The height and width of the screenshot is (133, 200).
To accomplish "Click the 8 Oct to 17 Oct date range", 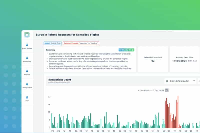I will pyautogui.click(x=150, y=90).
